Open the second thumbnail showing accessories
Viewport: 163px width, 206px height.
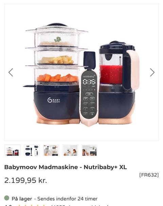click(x=32, y=150)
